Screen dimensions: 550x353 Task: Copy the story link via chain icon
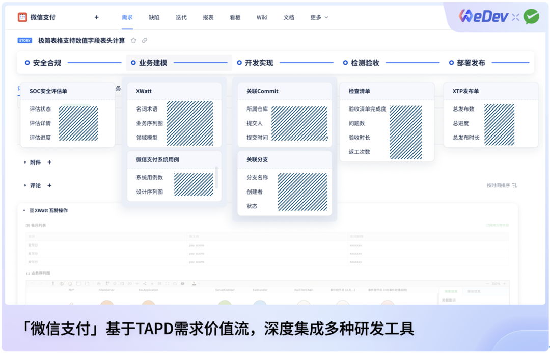click(145, 40)
